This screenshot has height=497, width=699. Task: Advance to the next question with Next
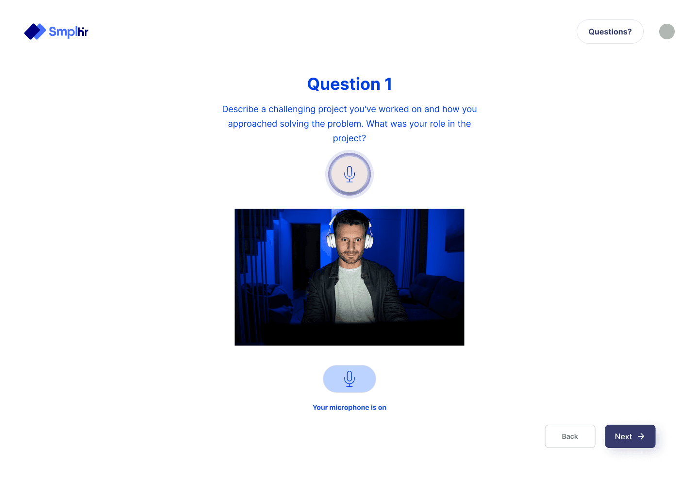[630, 436]
